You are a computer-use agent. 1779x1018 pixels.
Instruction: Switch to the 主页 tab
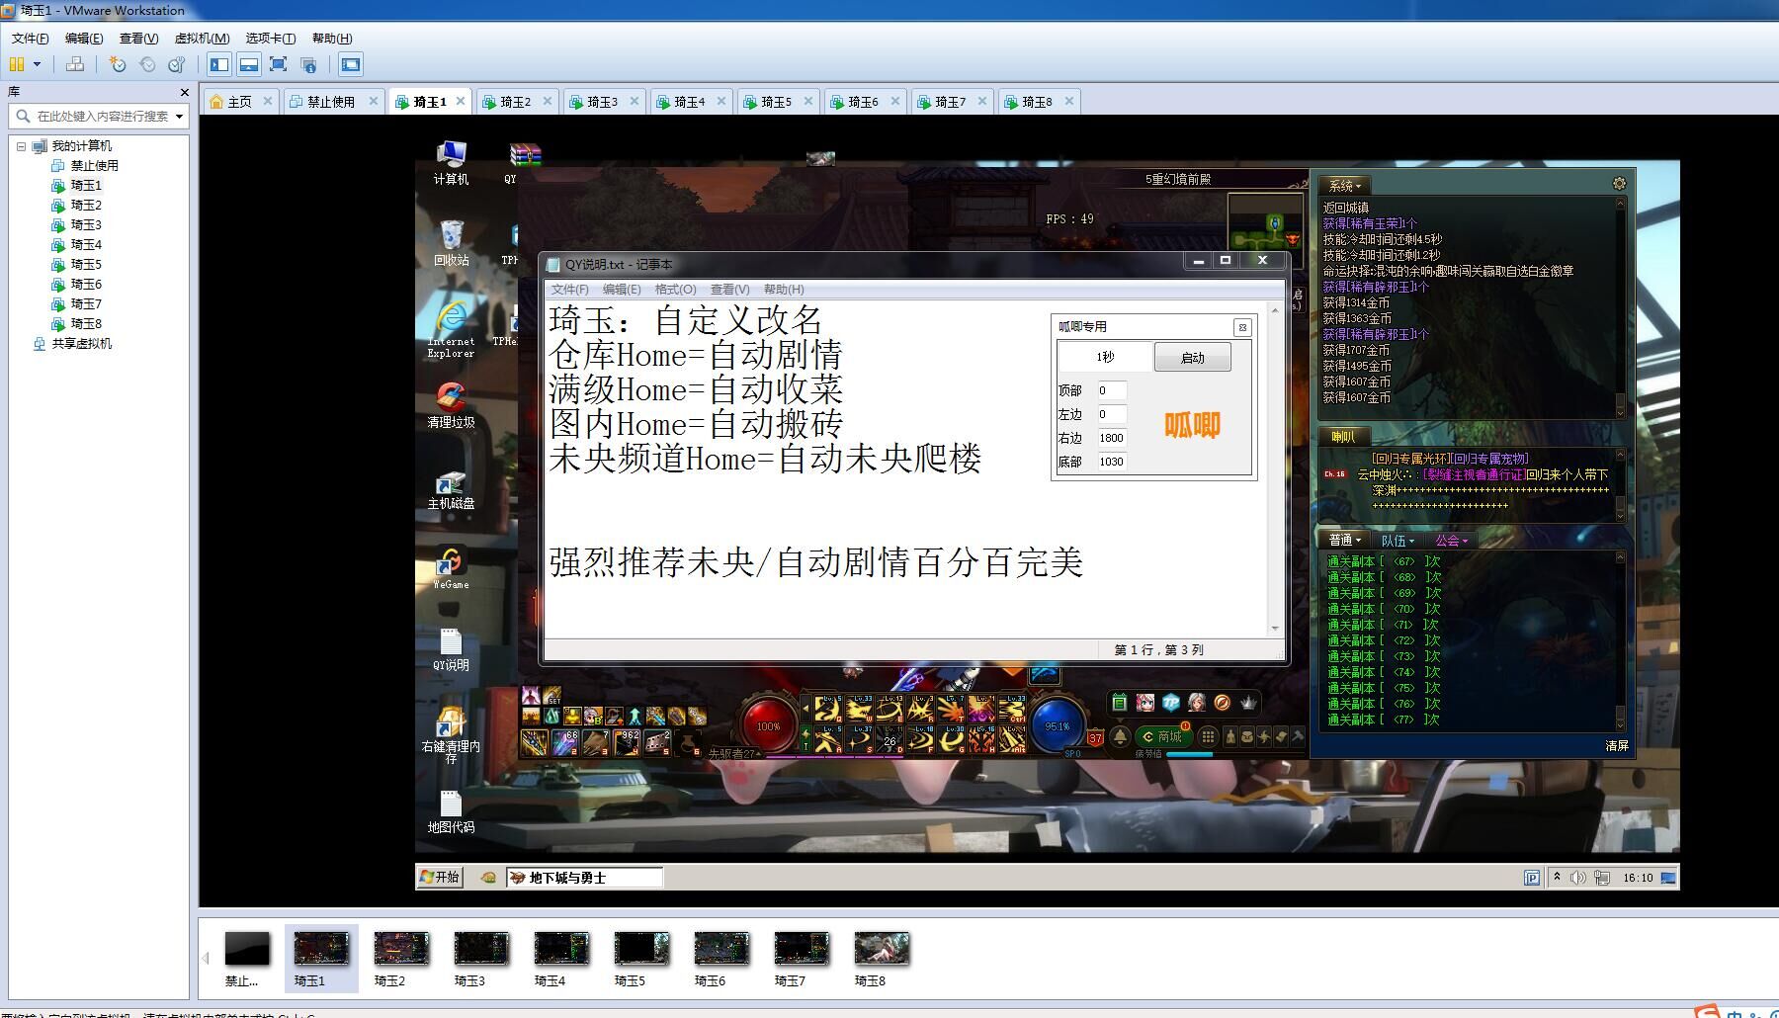pyautogui.click(x=239, y=101)
